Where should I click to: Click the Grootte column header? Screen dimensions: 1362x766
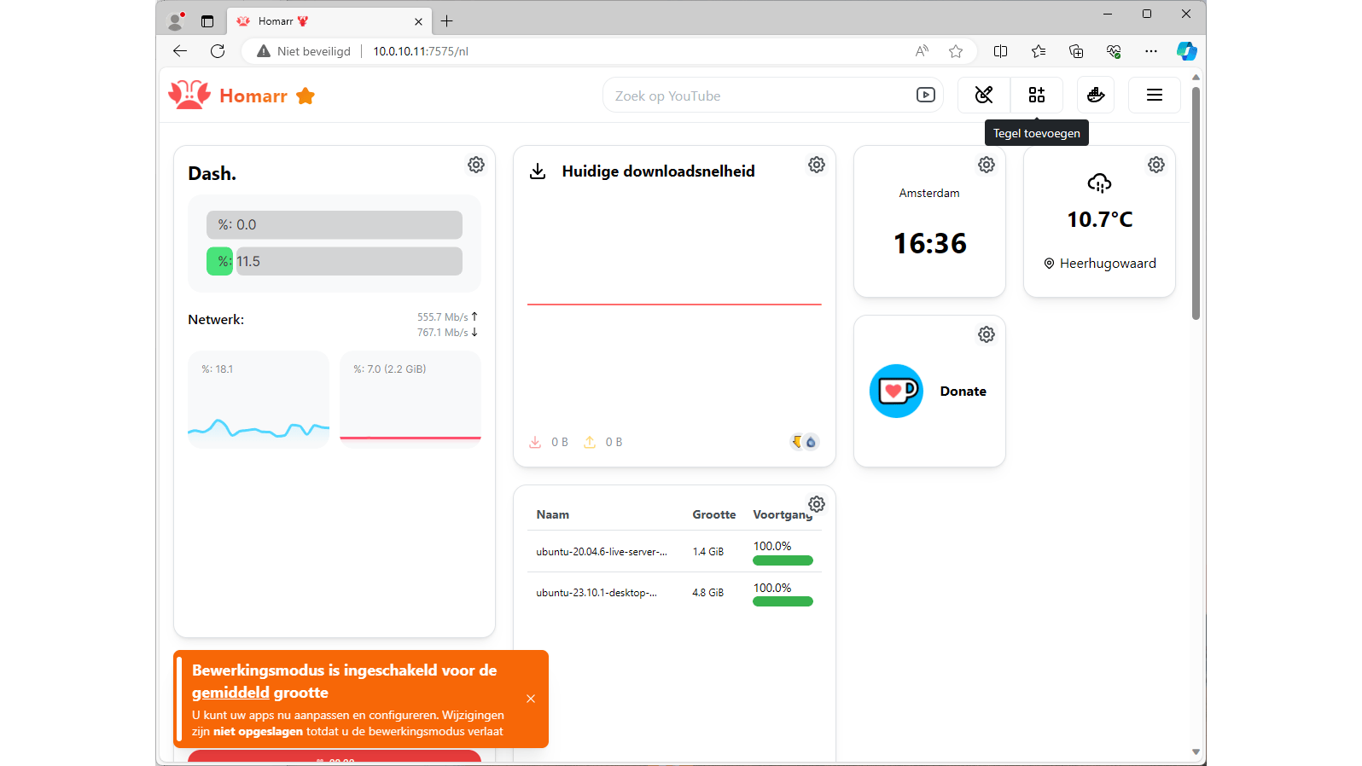pyautogui.click(x=714, y=514)
